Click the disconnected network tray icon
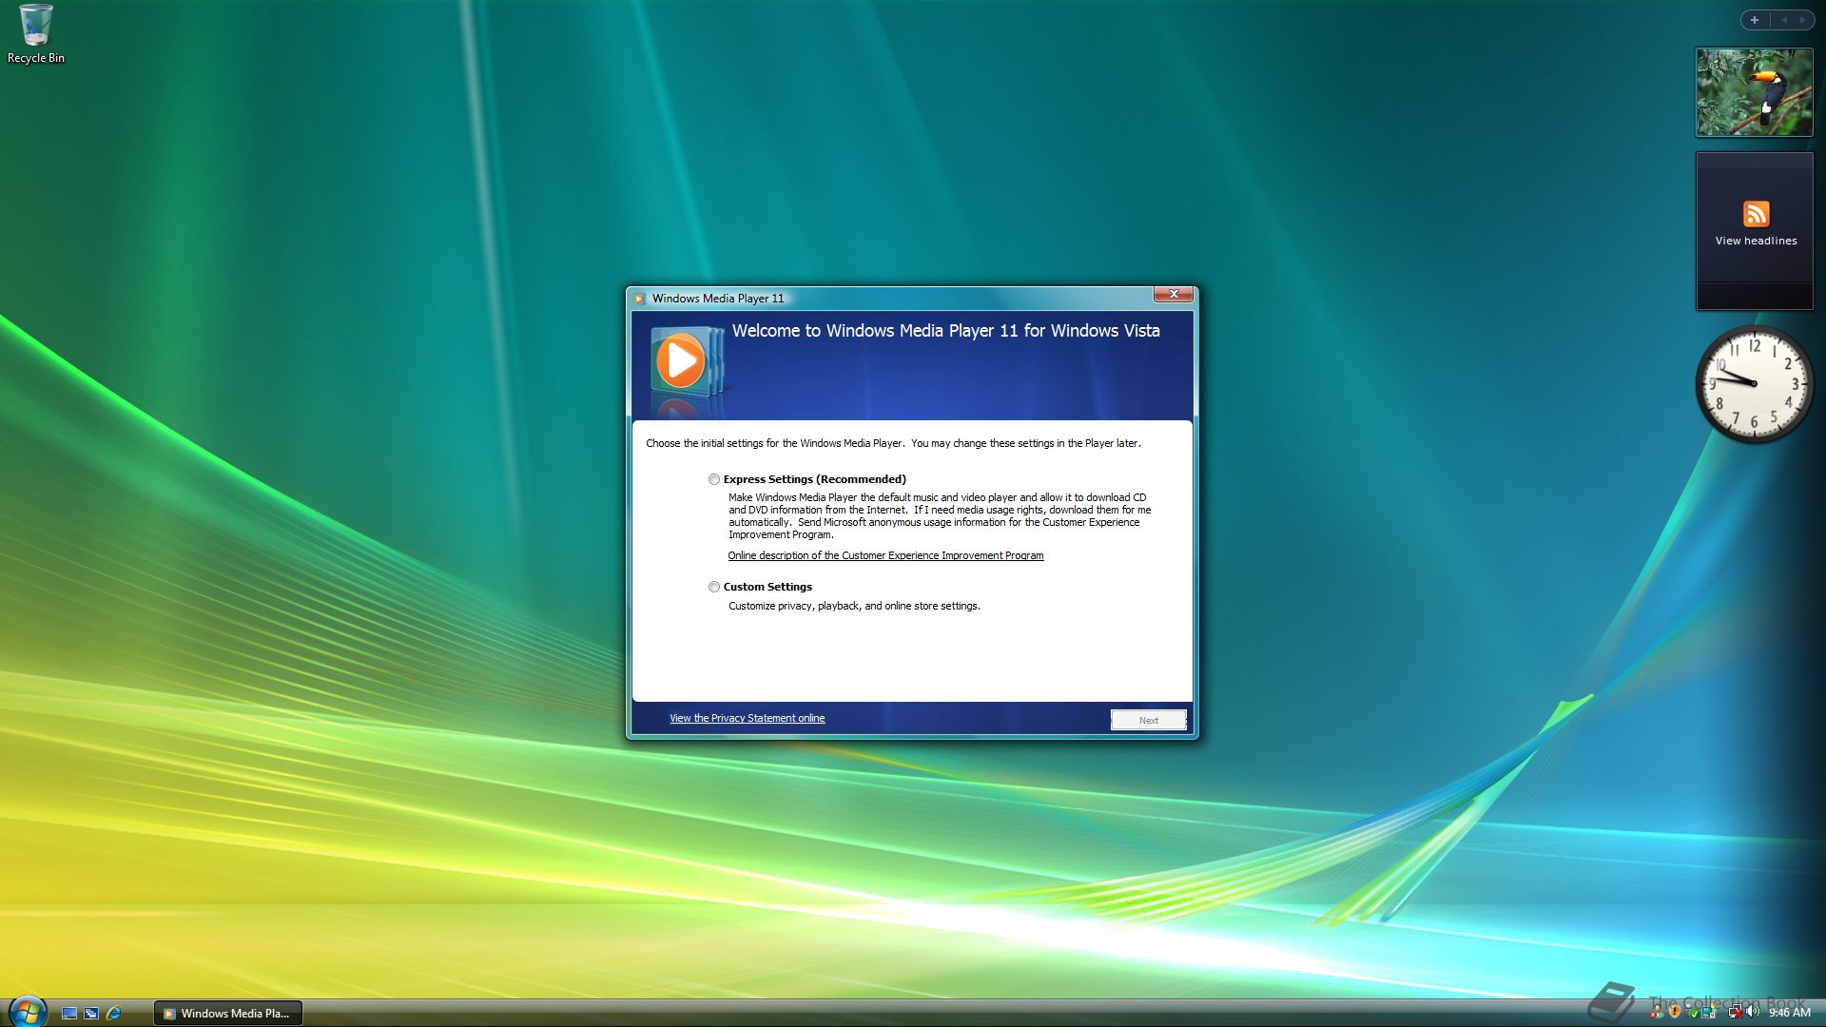 (1735, 1012)
